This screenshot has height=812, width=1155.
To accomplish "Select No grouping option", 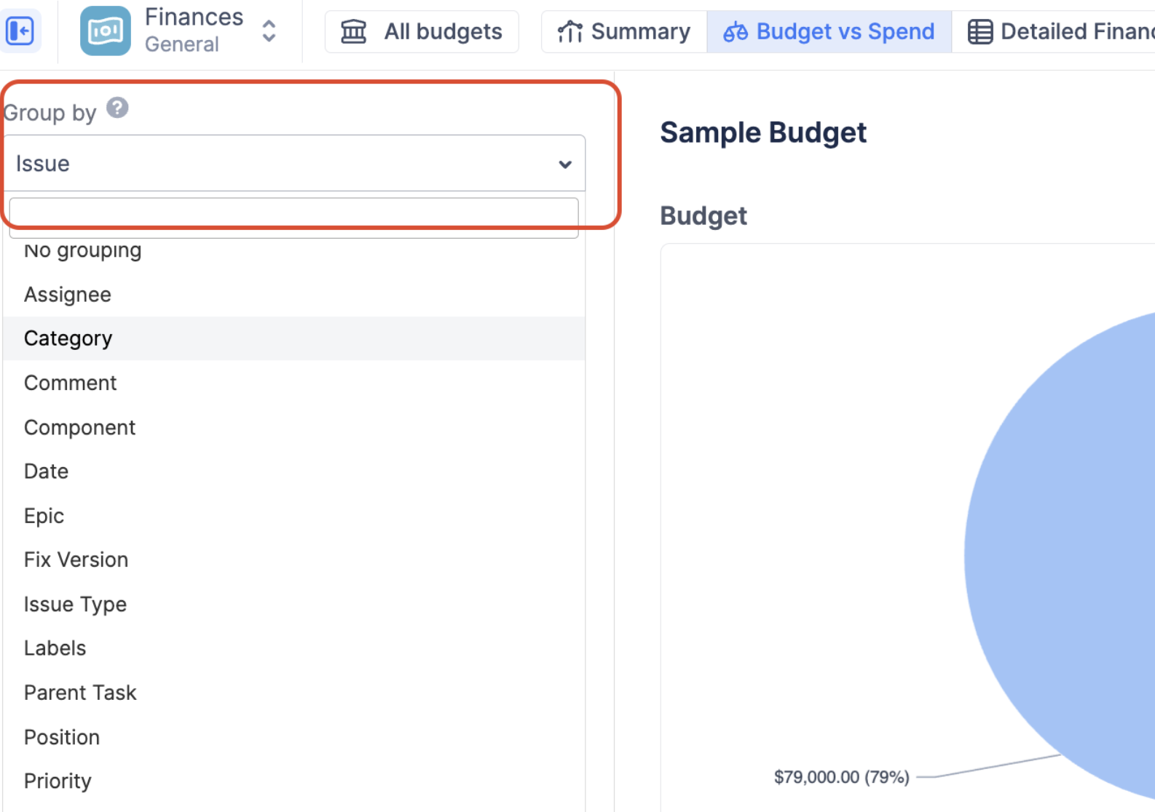I will pos(82,251).
